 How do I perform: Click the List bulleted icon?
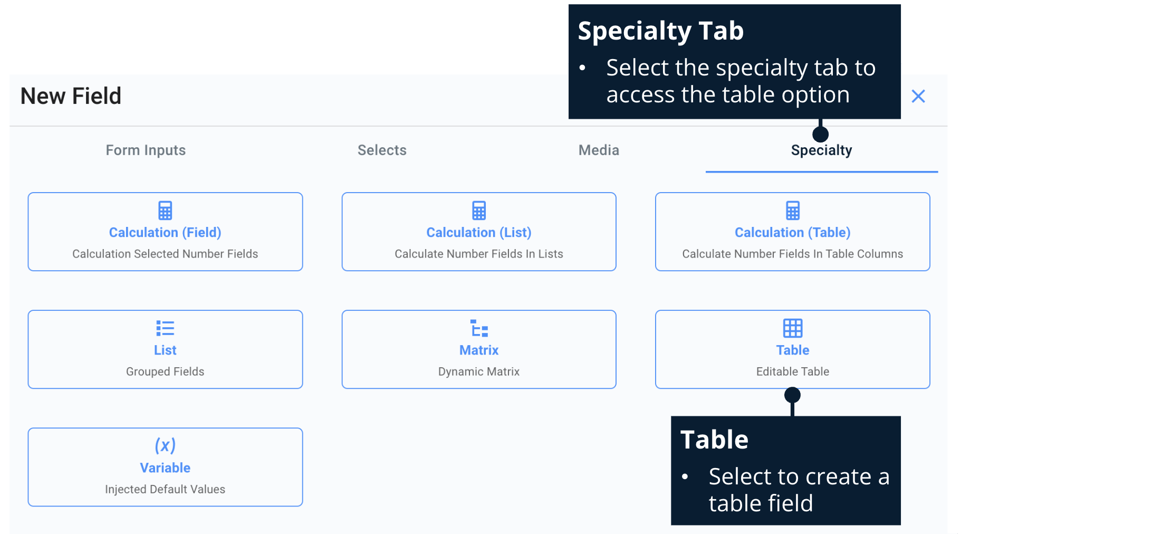pyautogui.click(x=165, y=328)
